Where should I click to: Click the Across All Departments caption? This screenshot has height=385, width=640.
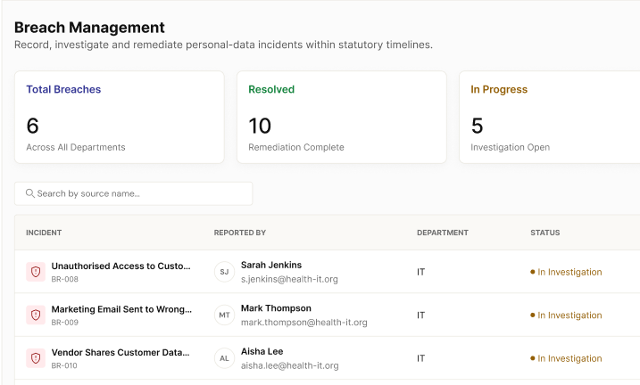76,147
